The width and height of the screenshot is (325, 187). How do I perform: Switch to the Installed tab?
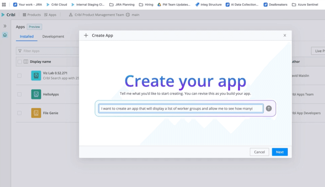click(x=27, y=36)
